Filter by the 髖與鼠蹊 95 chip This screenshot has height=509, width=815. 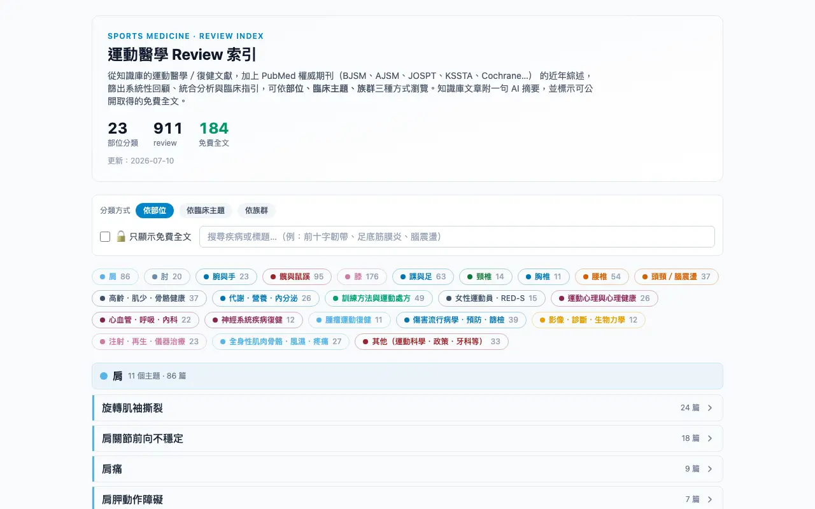pos(297,277)
